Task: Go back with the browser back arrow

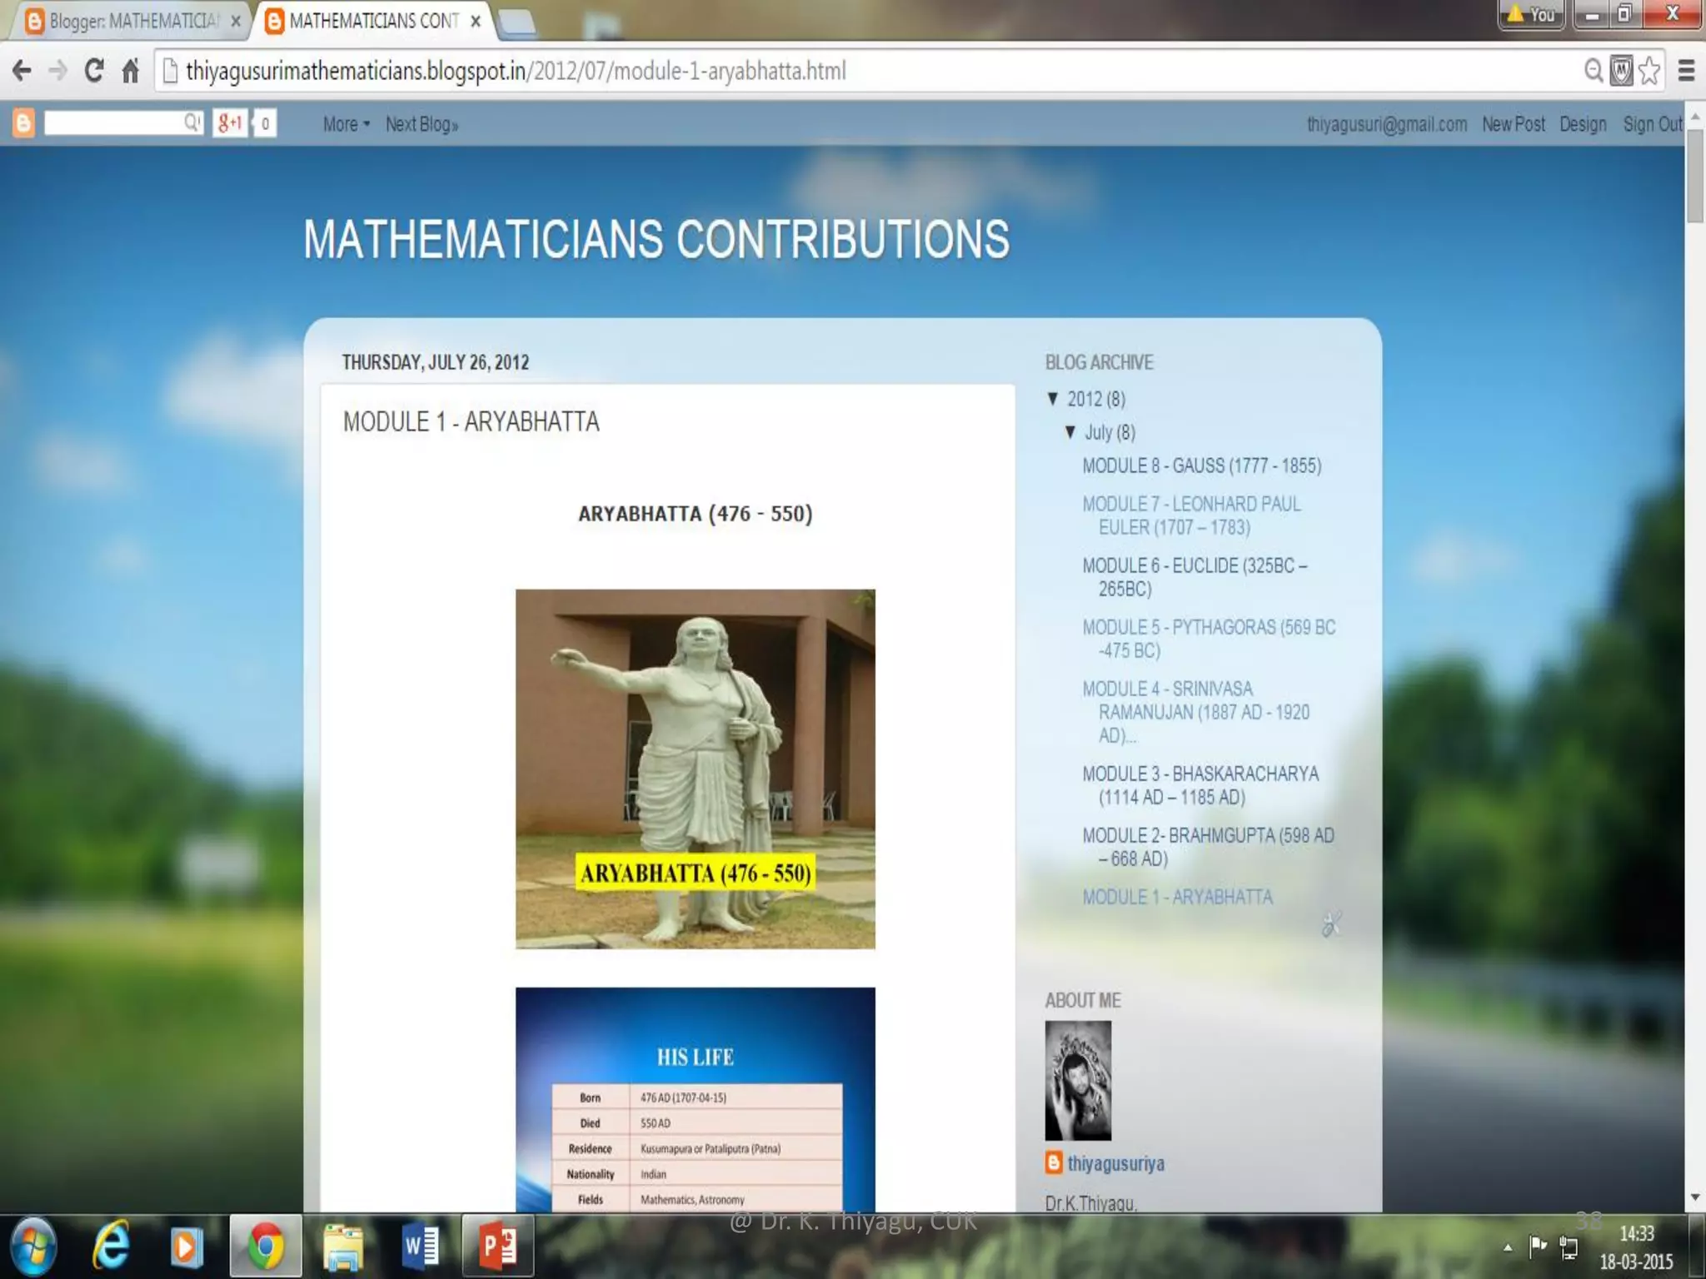Action: [22, 72]
